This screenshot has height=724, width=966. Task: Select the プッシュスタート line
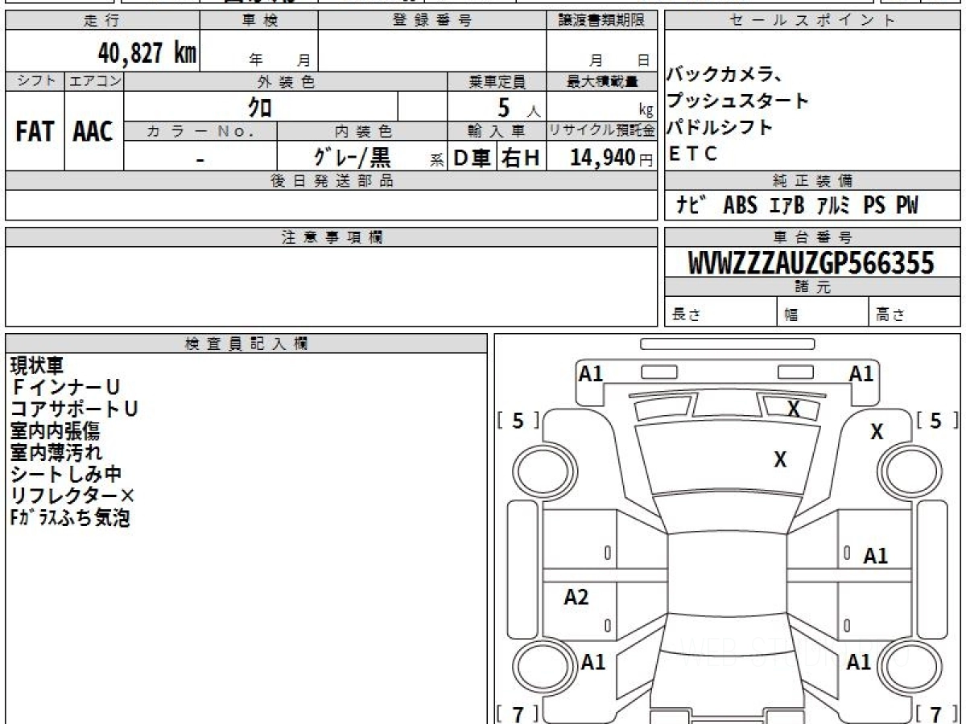737,101
